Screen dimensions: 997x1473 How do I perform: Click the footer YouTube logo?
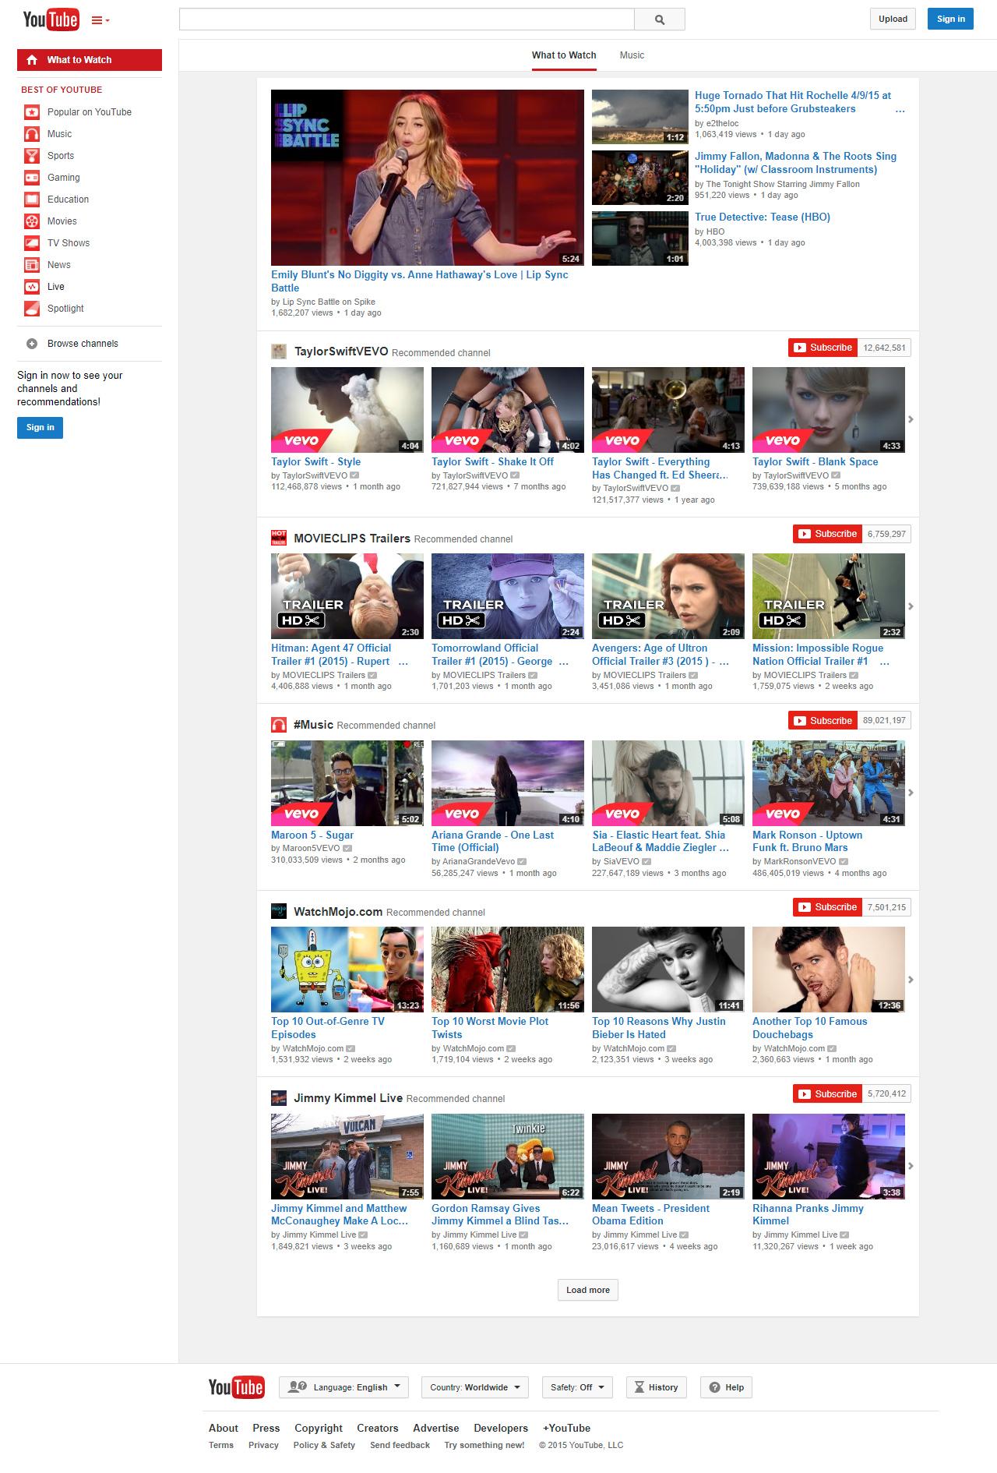click(x=236, y=1387)
